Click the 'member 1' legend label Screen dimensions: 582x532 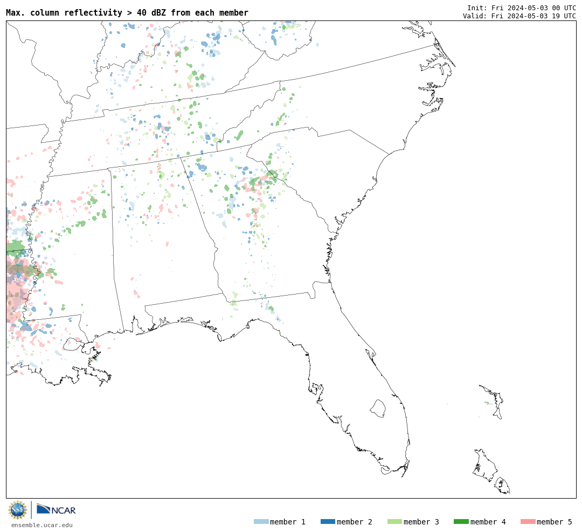pos(288,522)
